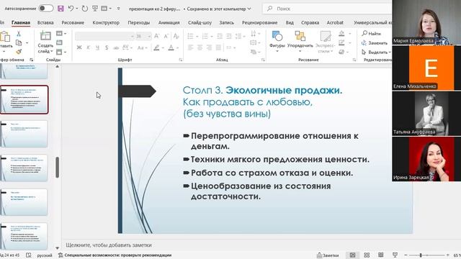Open the Customize Quick Access Toolbar arrow

118,9
